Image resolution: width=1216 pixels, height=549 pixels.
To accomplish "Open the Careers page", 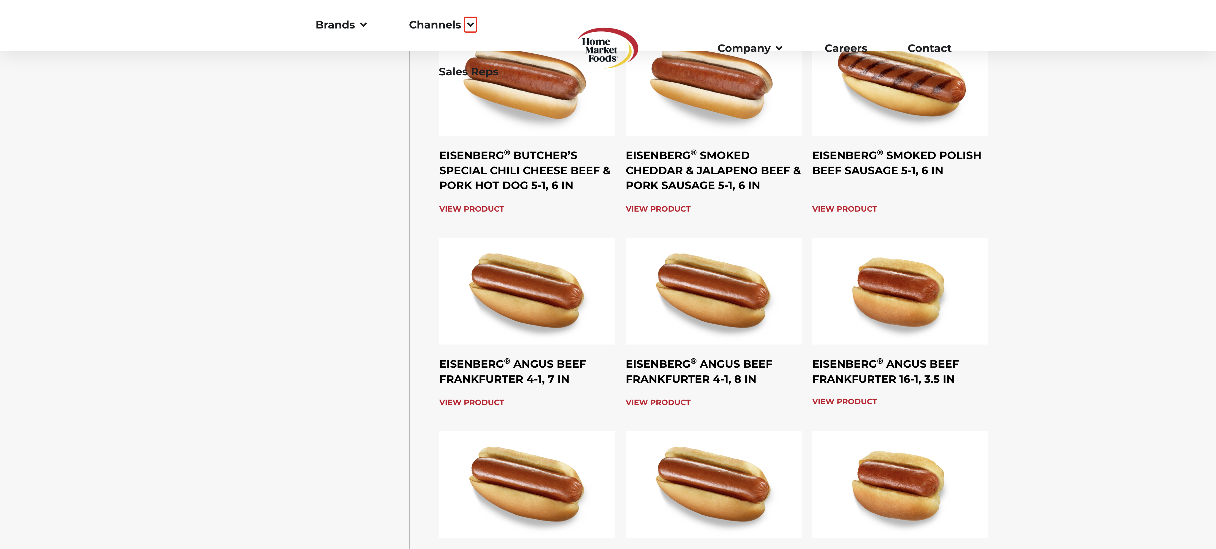I will click(x=845, y=48).
